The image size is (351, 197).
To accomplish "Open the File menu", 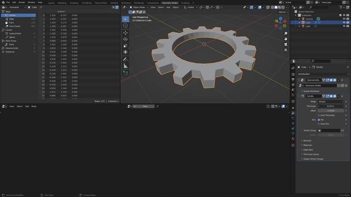I will [x=8, y=2].
